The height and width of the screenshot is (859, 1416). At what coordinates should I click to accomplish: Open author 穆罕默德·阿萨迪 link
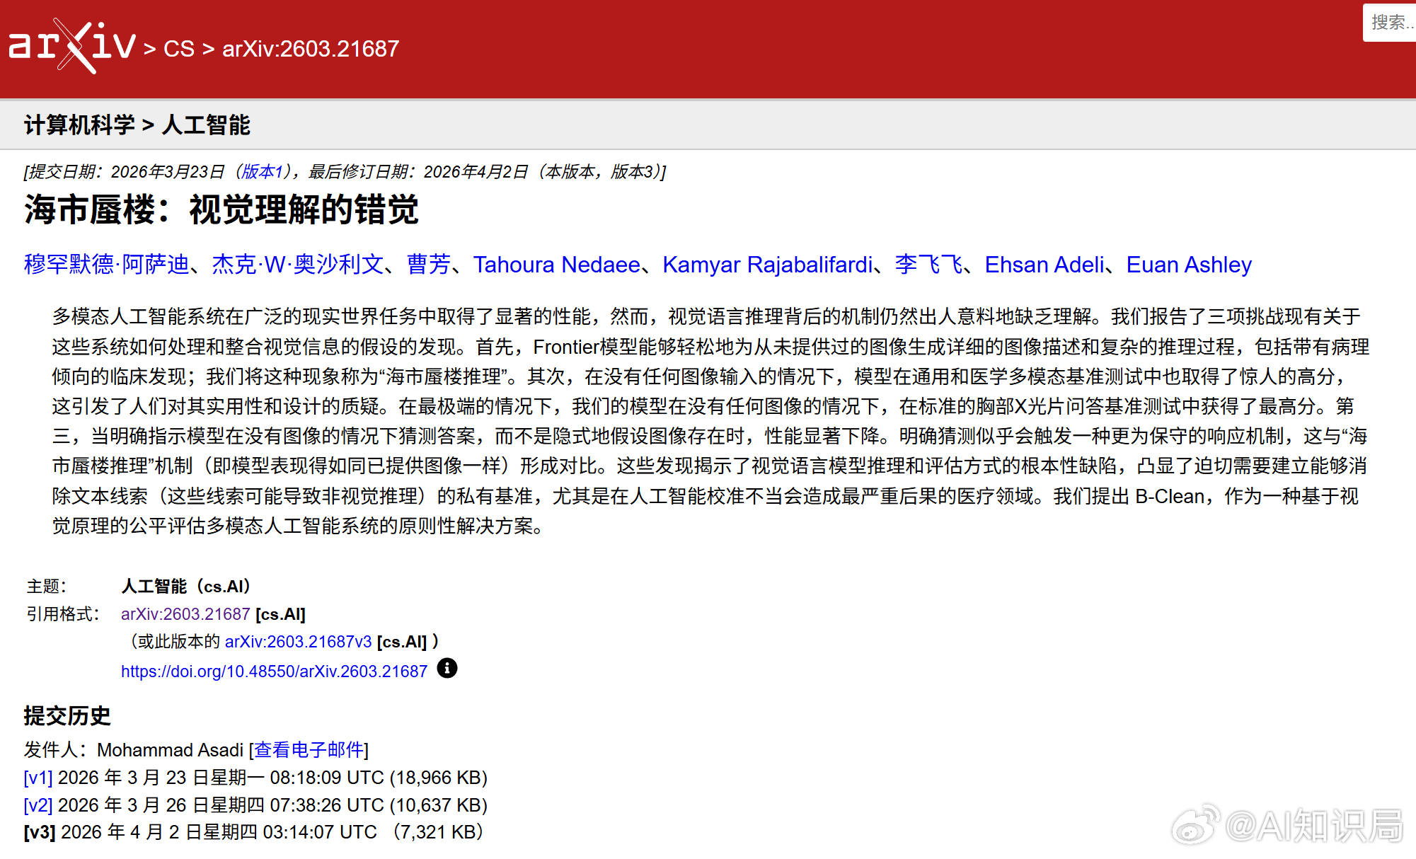pos(106,265)
